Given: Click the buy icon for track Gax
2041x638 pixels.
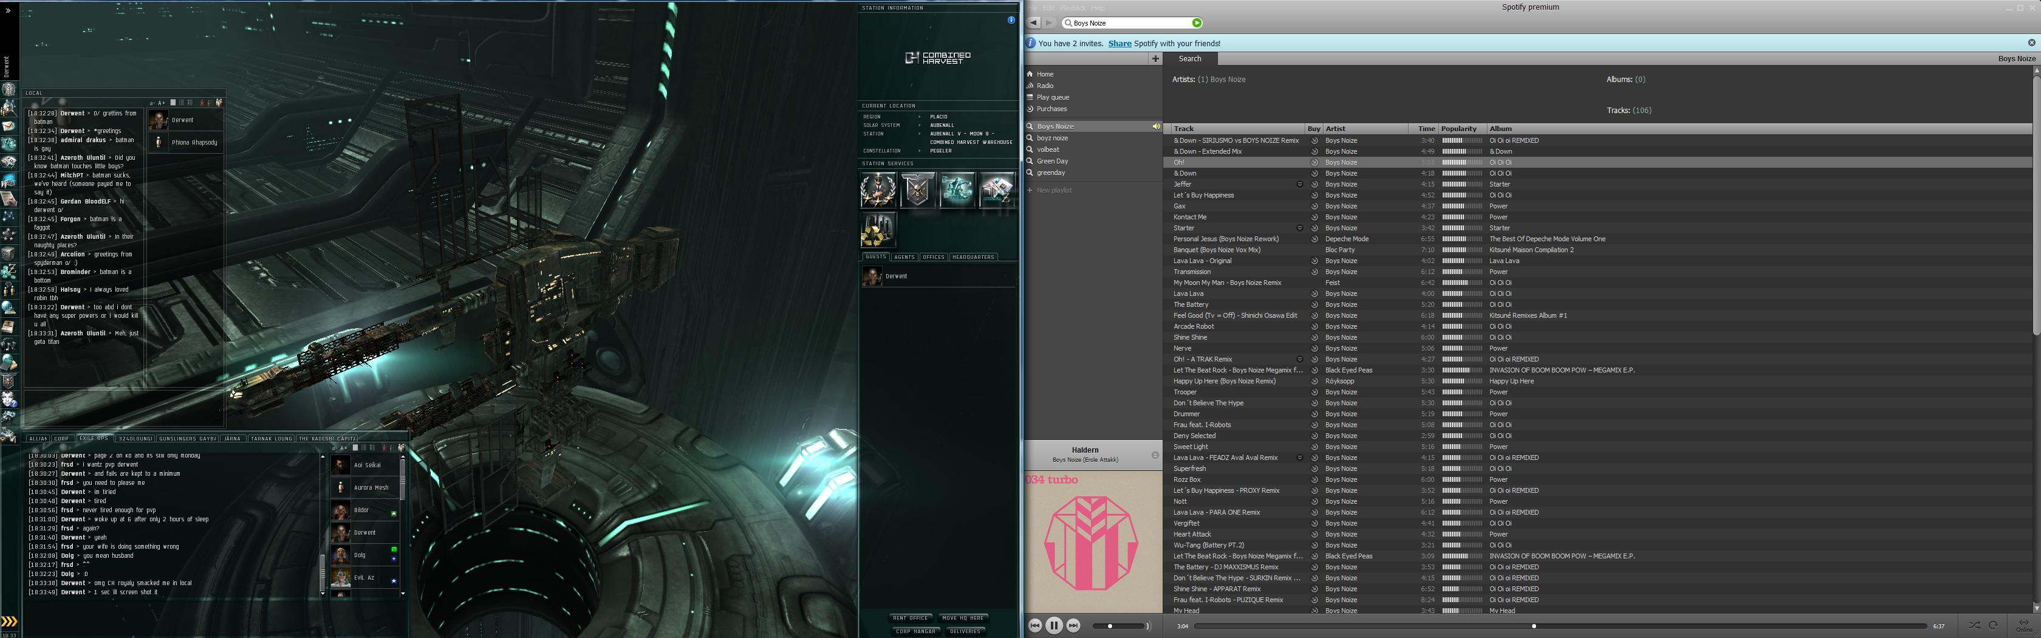Looking at the screenshot, I should (1315, 206).
